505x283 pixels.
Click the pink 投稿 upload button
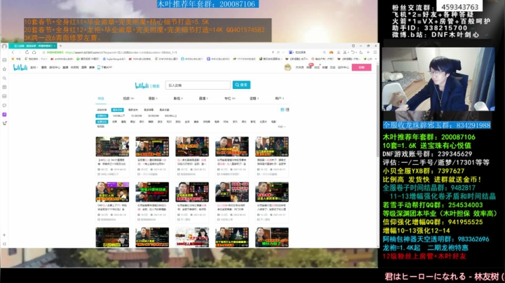pos(361,67)
